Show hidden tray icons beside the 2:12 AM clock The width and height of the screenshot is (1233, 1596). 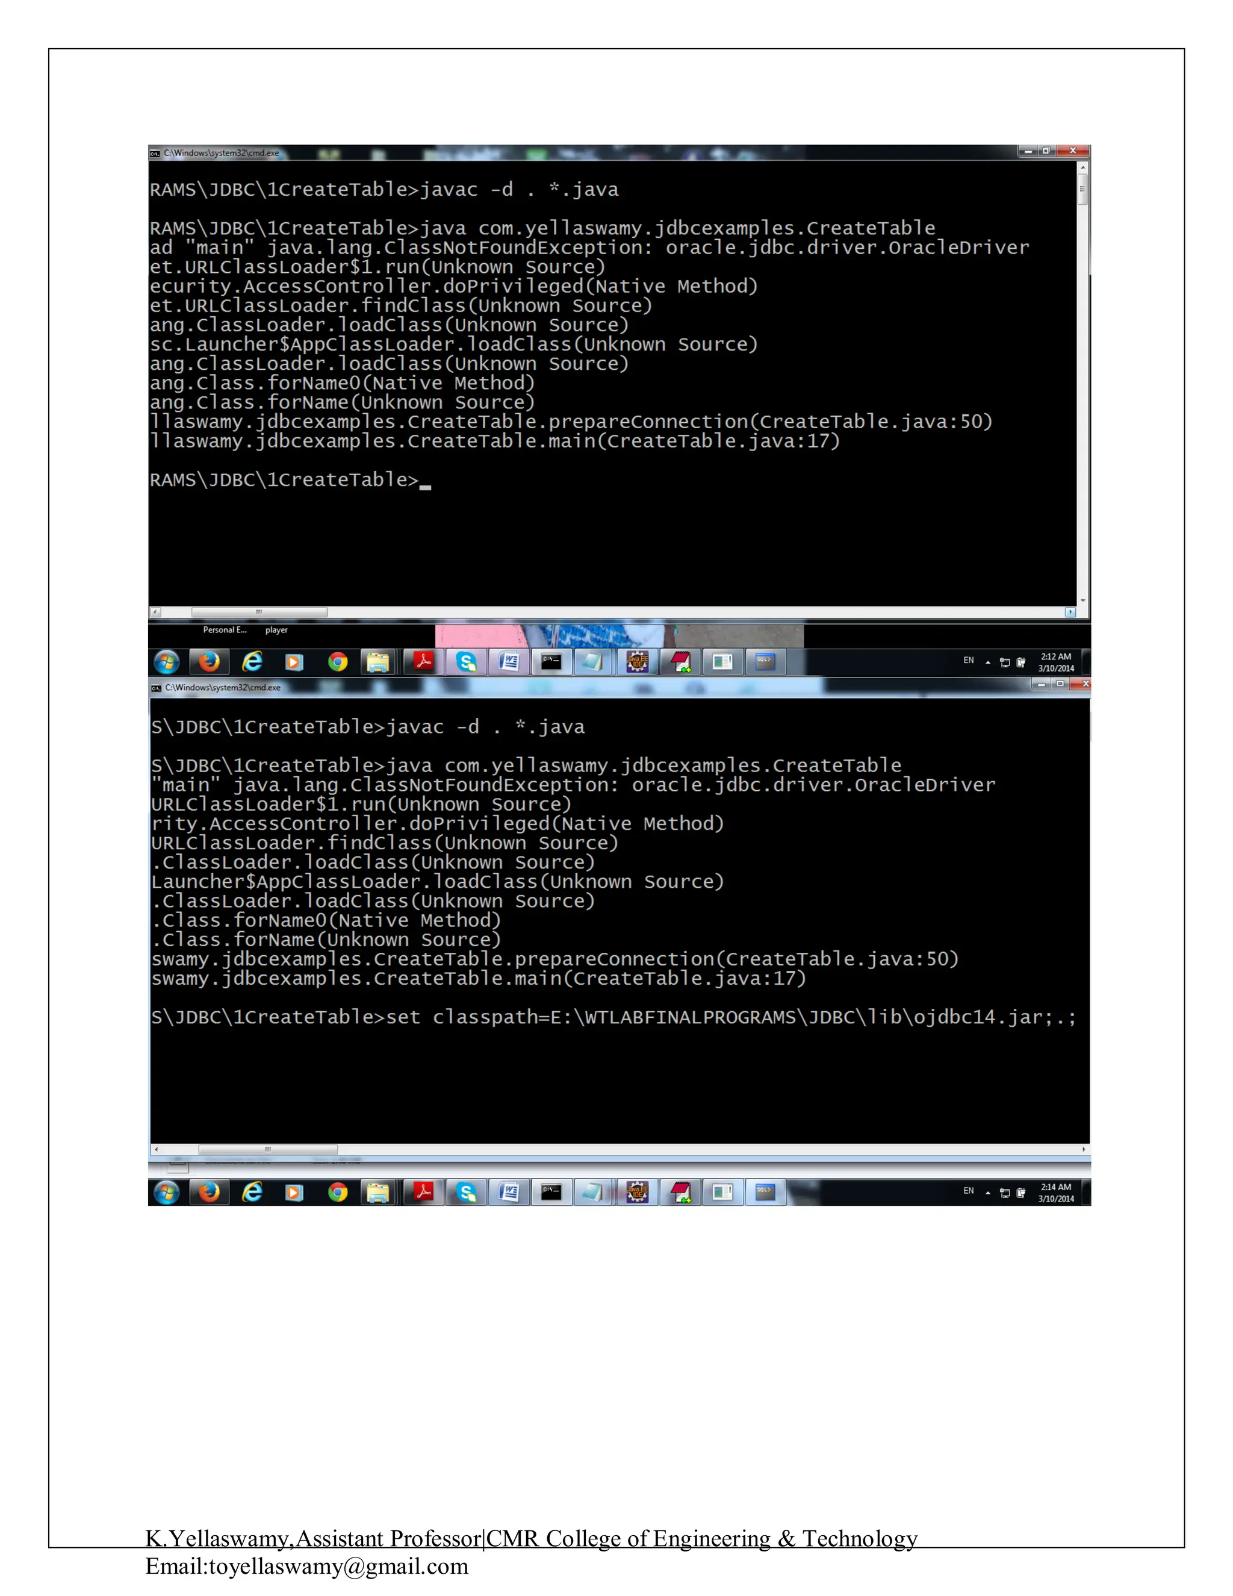click(x=987, y=662)
